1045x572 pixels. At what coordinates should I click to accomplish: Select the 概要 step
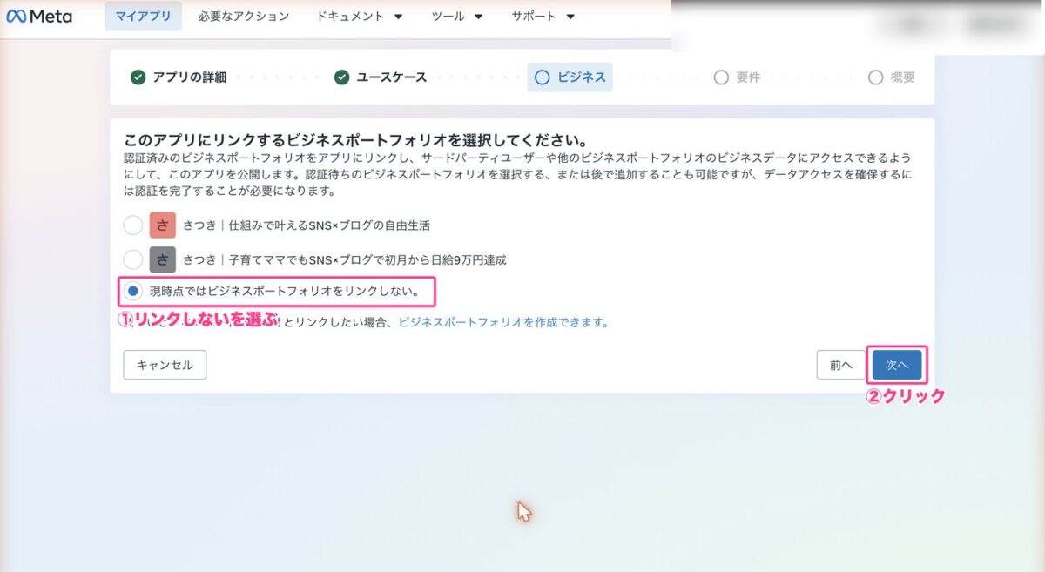892,77
